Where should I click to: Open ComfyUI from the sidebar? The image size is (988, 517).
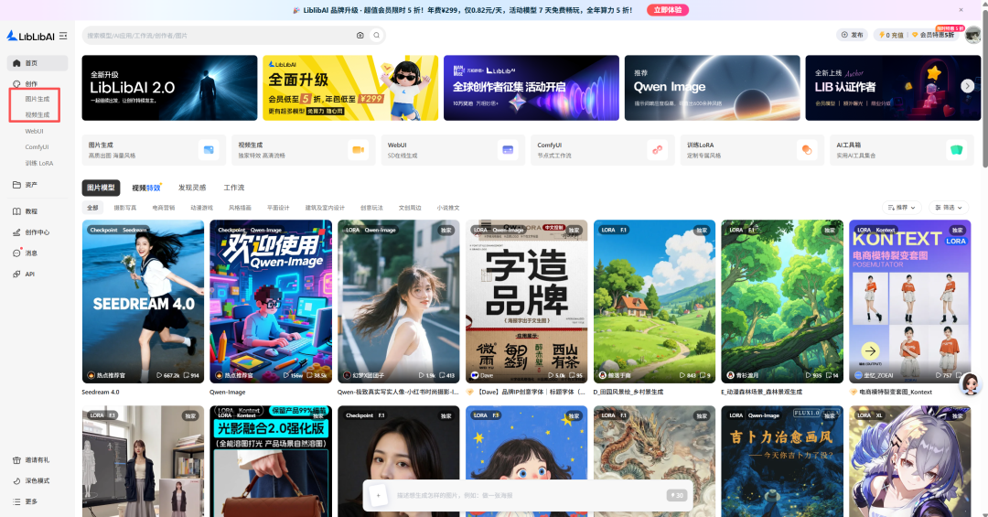(37, 147)
